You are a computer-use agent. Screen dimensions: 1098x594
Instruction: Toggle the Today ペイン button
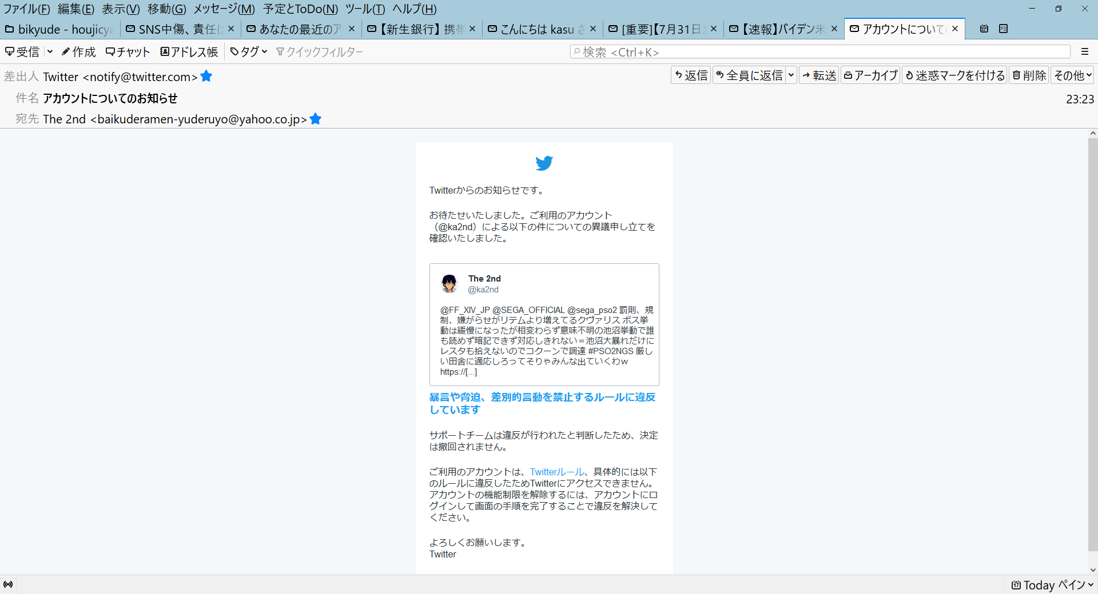(x=1052, y=585)
